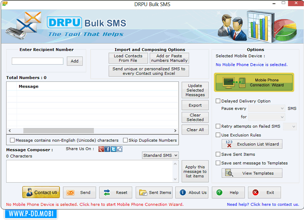Click the thumbs-up like share icon
Screen dimensions: 304x220
(x=120, y=149)
